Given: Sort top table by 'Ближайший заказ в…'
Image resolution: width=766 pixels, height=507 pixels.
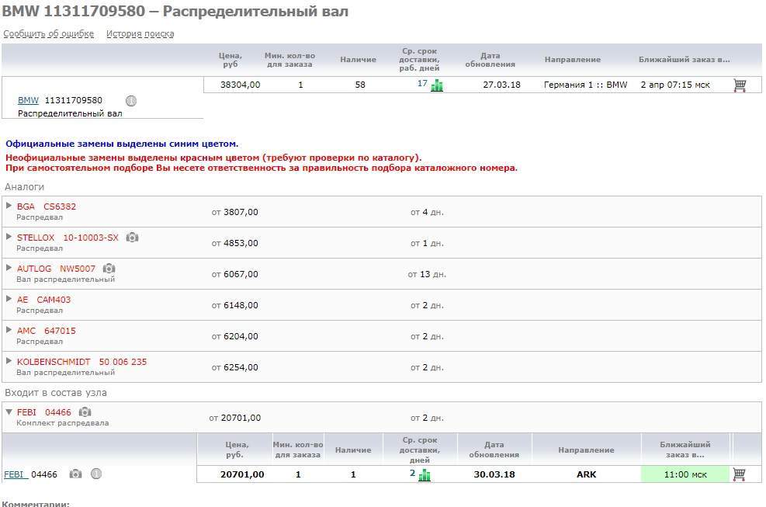Looking at the screenshot, I should (685, 60).
